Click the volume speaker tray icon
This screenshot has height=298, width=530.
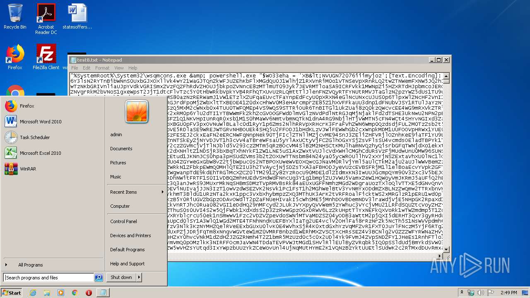click(x=481, y=293)
